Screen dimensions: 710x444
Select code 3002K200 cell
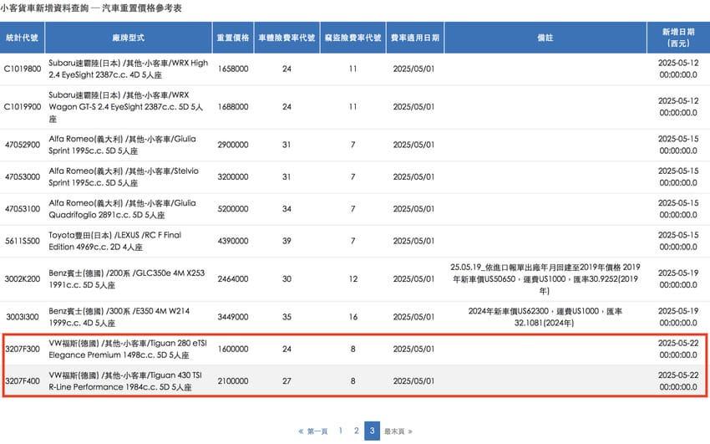23,279
